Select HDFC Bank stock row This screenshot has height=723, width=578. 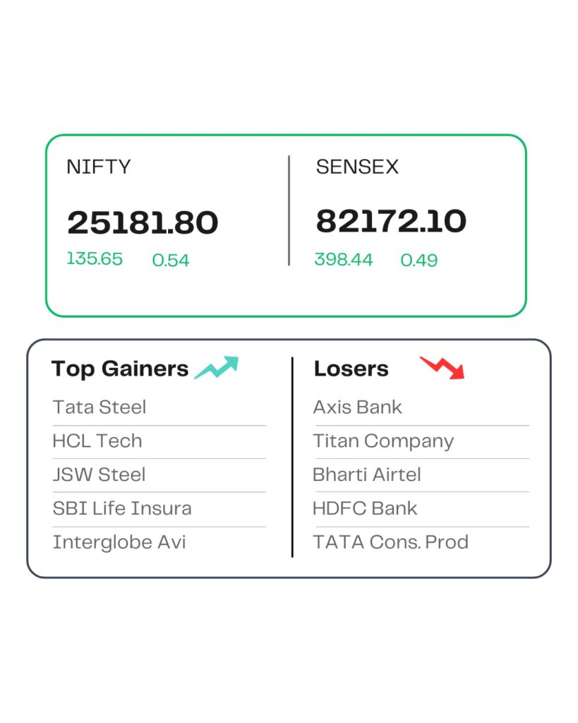tap(366, 508)
